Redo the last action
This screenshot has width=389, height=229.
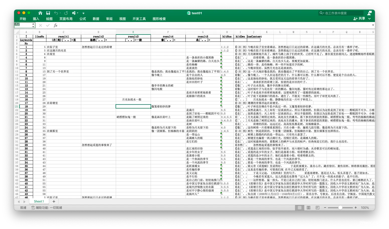66,13
